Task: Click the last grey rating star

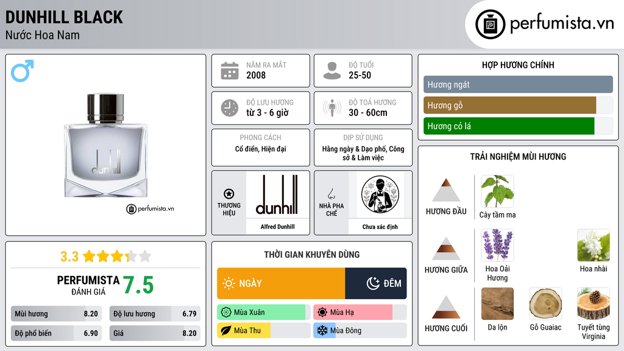Action: tap(145, 257)
